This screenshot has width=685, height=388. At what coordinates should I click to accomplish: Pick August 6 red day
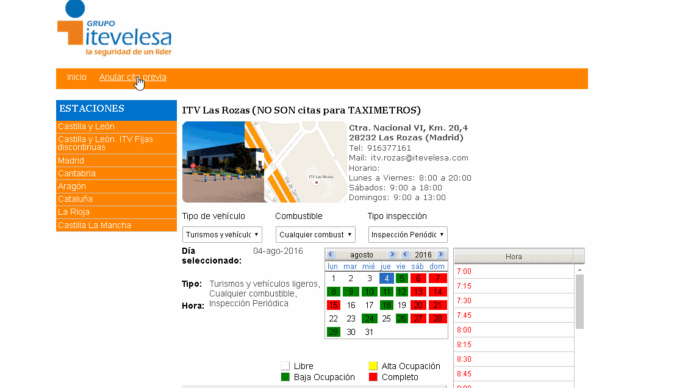(x=418, y=278)
